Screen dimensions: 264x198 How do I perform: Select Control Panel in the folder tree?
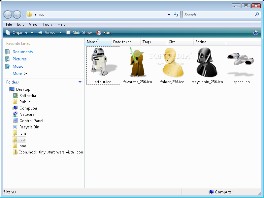click(31, 121)
